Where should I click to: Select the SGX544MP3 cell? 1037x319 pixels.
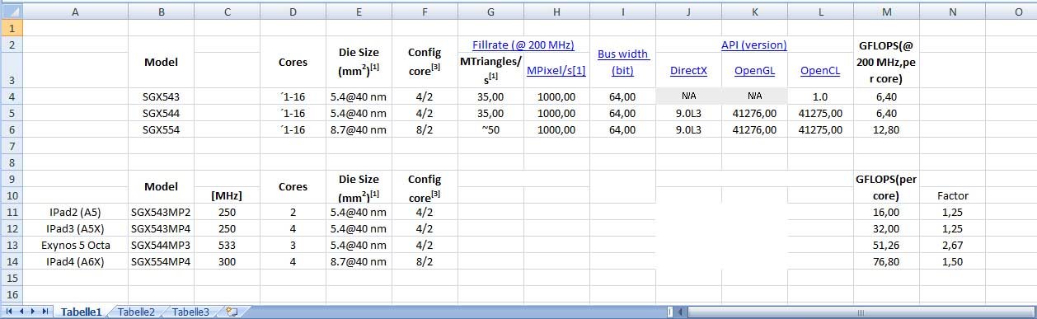click(161, 245)
